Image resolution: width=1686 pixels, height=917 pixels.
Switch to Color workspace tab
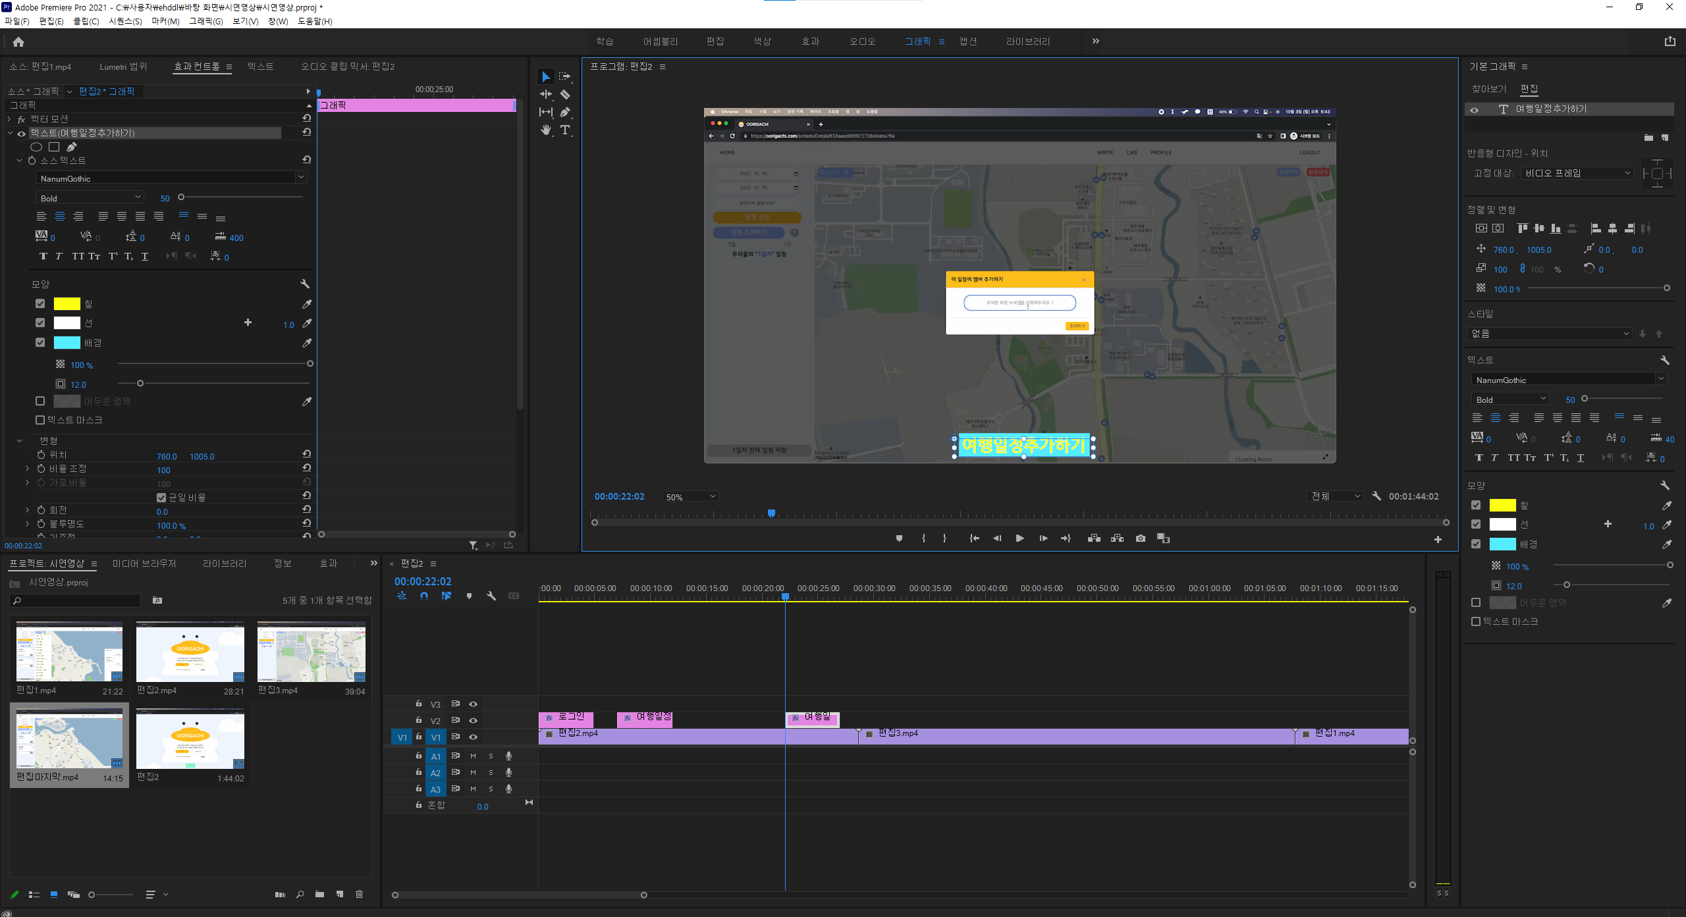click(762, 41)
